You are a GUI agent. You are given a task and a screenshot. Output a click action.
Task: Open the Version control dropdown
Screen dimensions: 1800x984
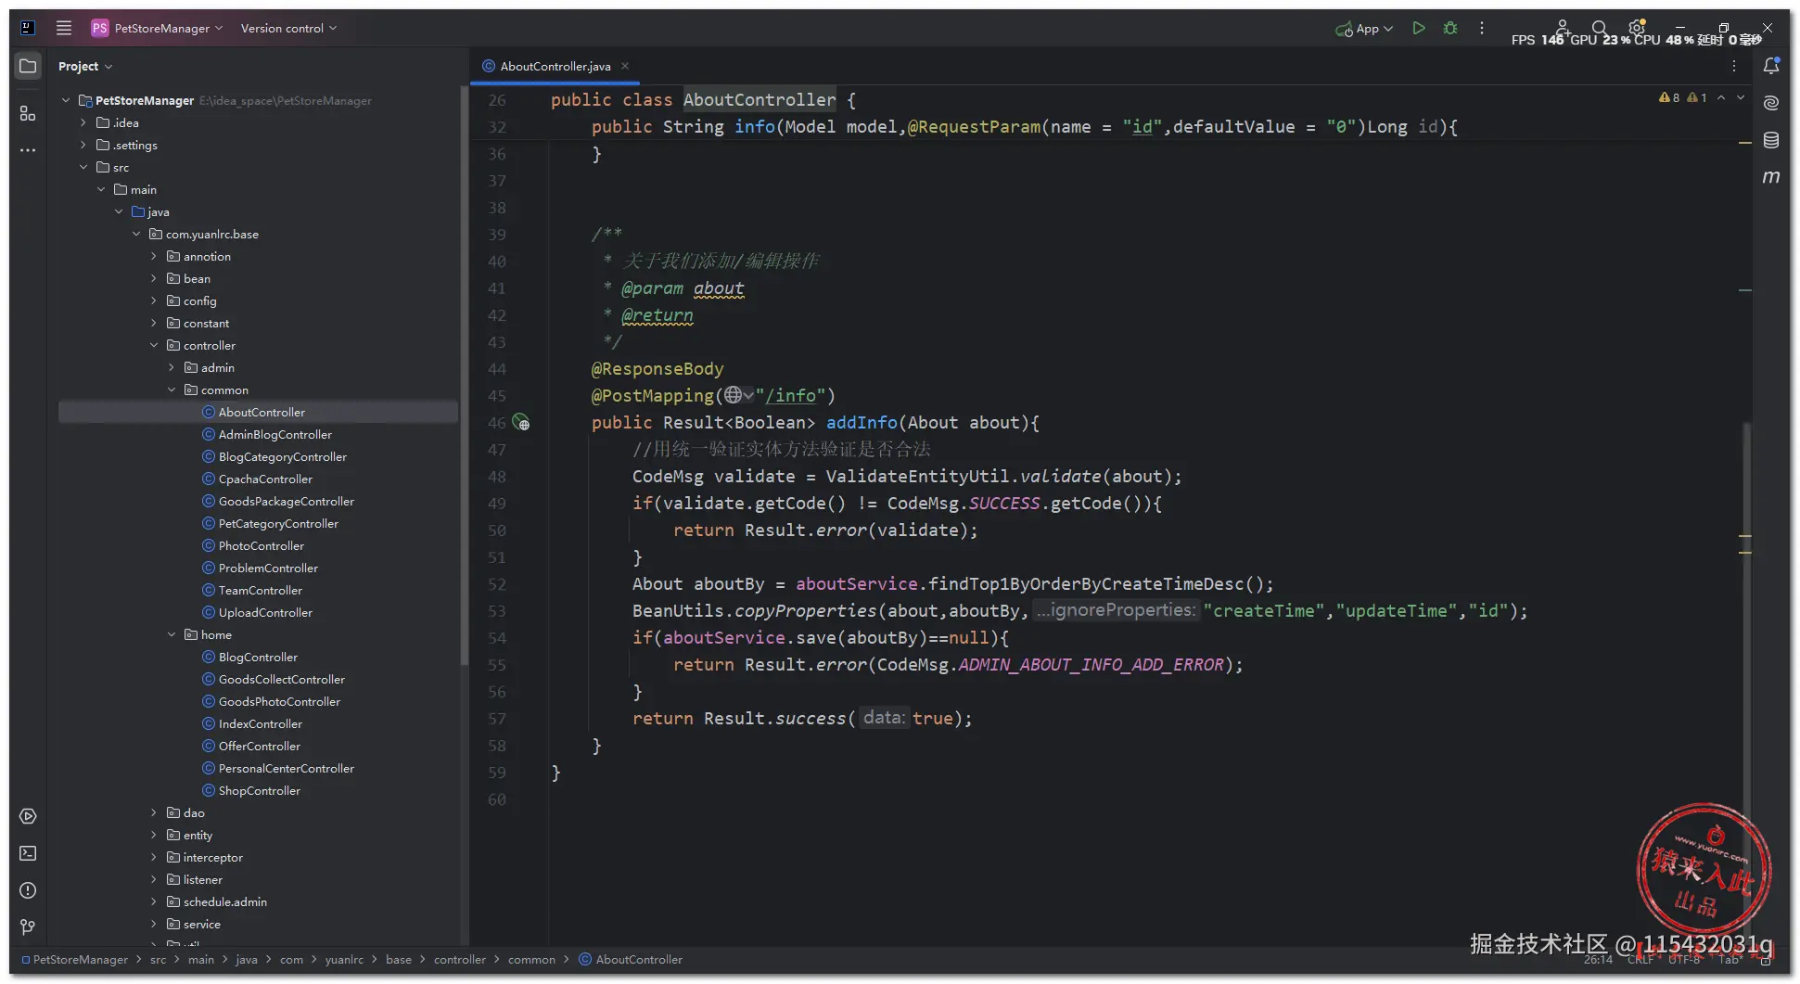coord(288,28)
